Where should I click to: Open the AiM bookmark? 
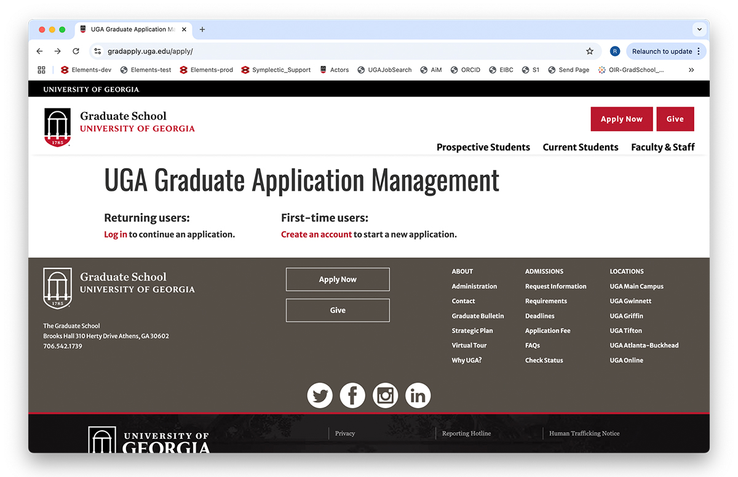click(x=431, y=70)
